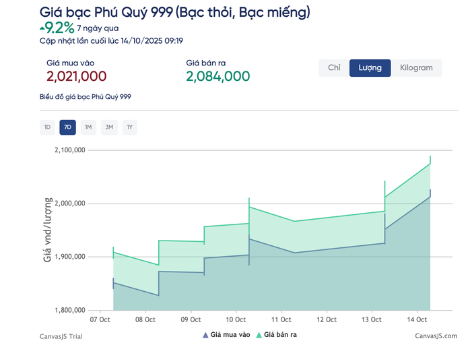Click the trend arrow beside 9.2%
The width and height of the screenshot is (470, 345).
(x=43, y=28)
